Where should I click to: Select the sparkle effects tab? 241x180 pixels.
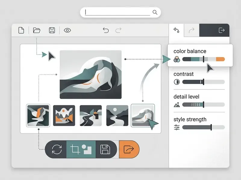pyautogui.click(x=176, y=30)
